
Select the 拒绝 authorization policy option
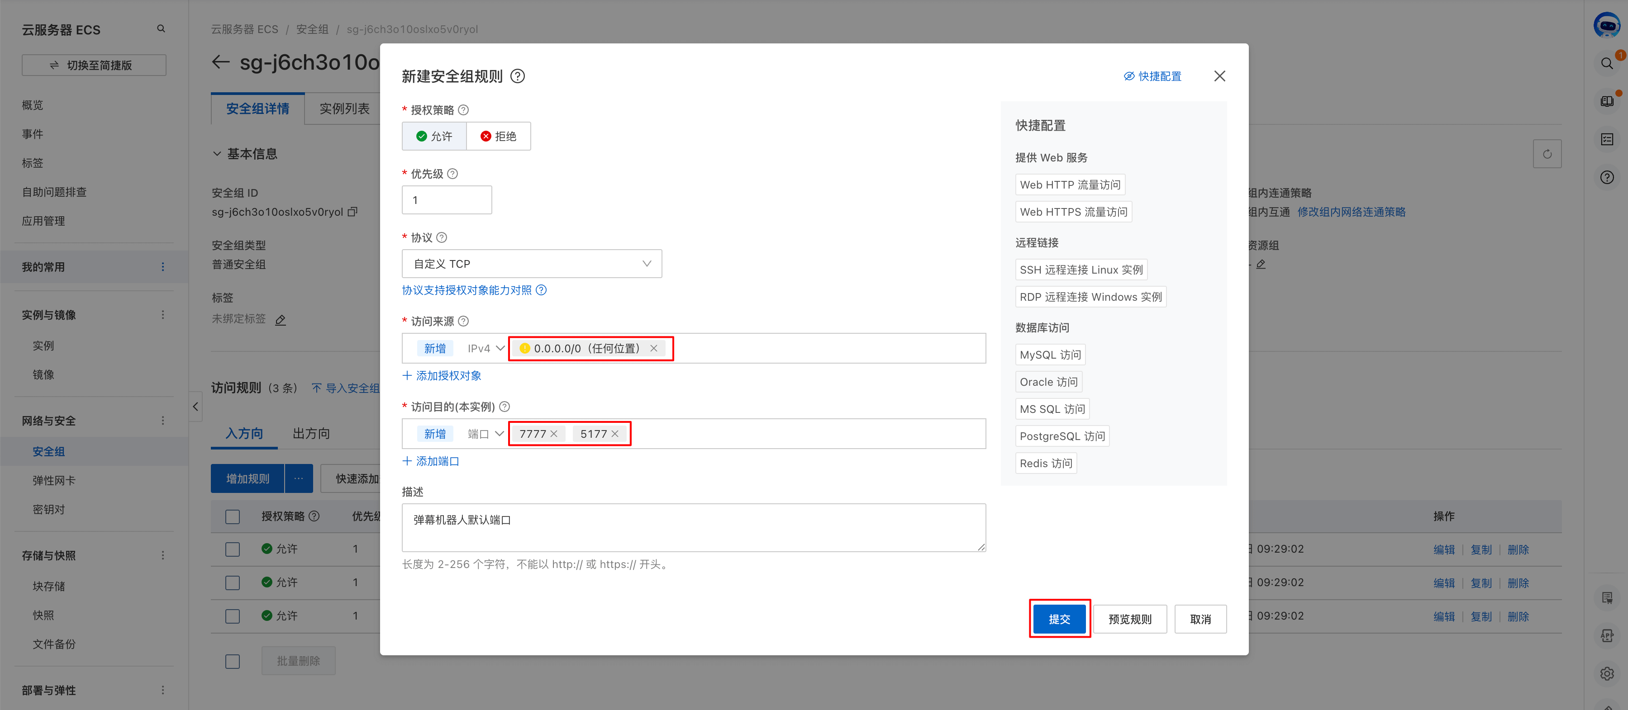point(499,136)
